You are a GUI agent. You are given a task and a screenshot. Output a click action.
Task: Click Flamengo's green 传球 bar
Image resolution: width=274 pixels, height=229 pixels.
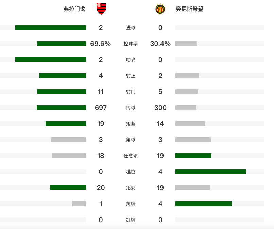point(61,108)
